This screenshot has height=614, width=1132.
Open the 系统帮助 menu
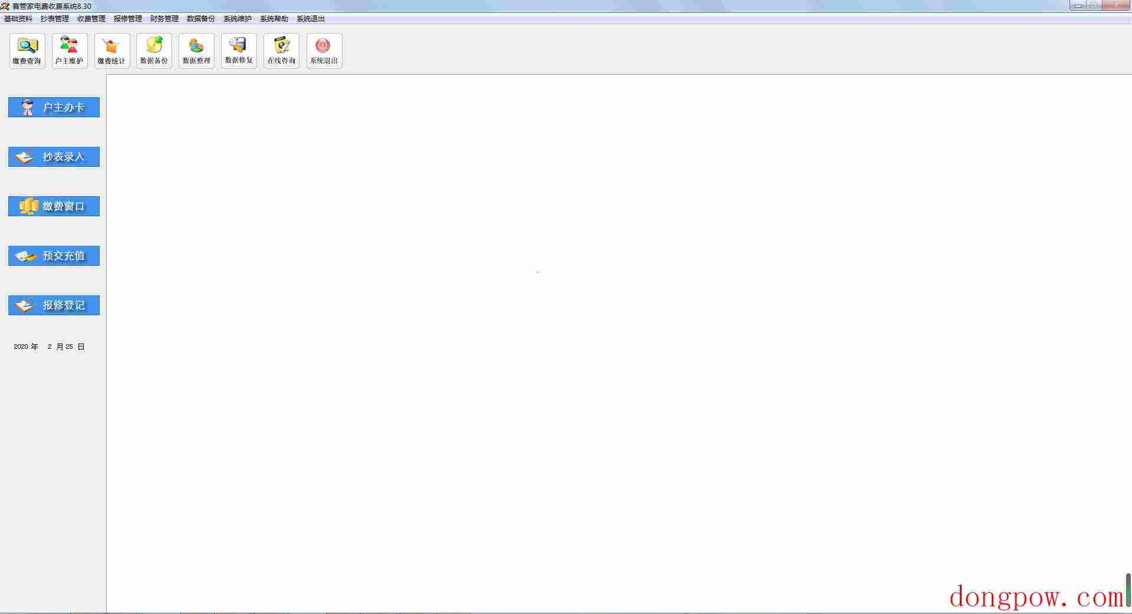[274, 19]
